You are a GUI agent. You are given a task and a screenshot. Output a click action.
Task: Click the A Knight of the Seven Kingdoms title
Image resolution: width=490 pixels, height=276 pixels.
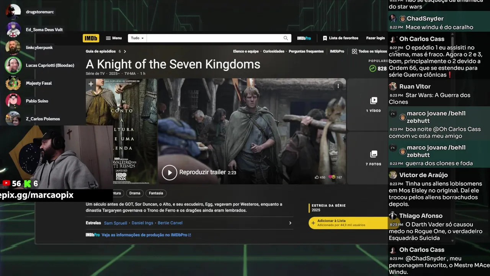(173, 64)
